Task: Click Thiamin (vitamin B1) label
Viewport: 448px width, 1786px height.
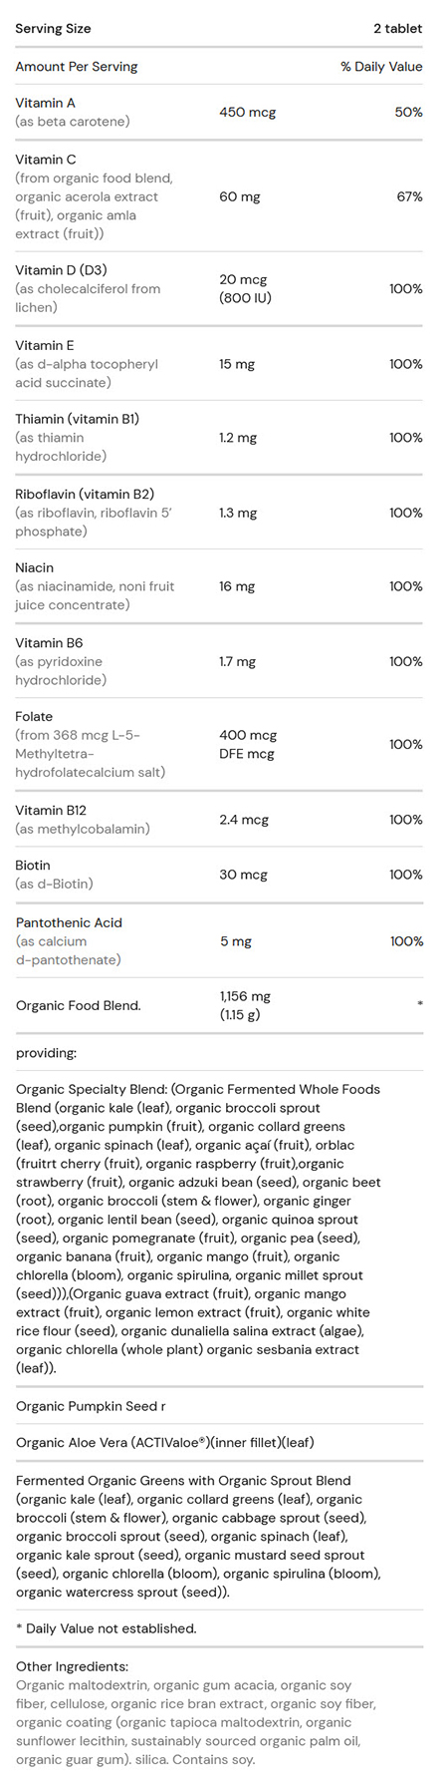Action: [77, 419]
